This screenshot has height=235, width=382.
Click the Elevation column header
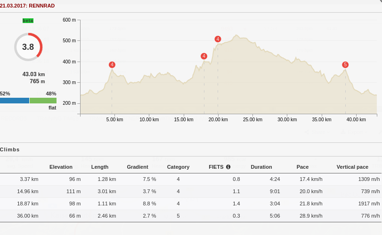point(61,167)
